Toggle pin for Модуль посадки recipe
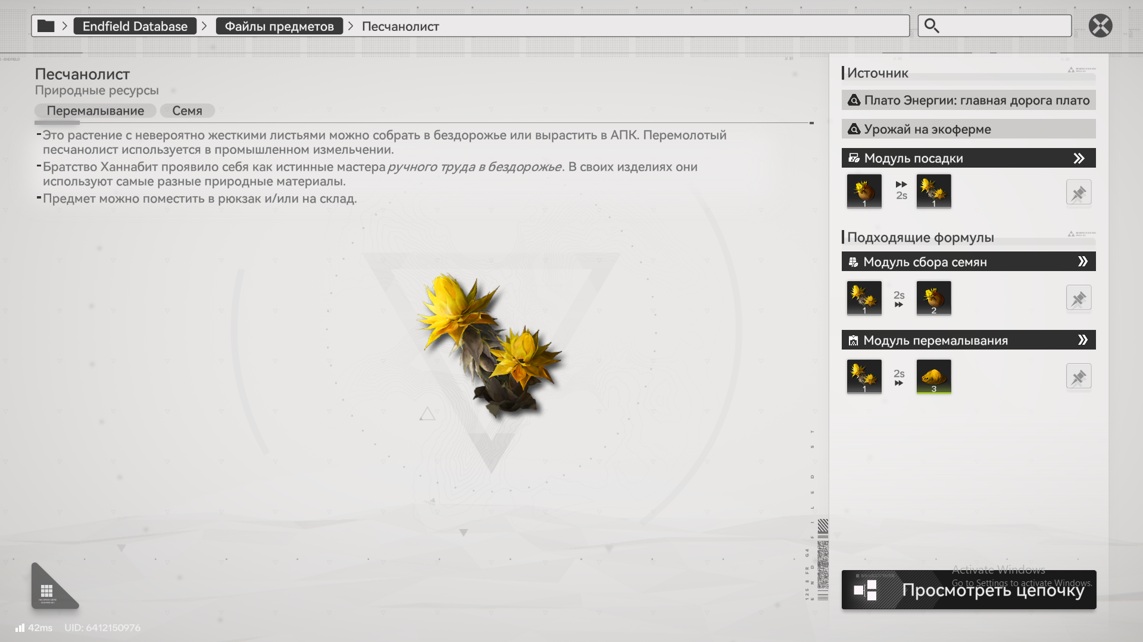Screen dimensions: 1143x642 click(1078, 193)
